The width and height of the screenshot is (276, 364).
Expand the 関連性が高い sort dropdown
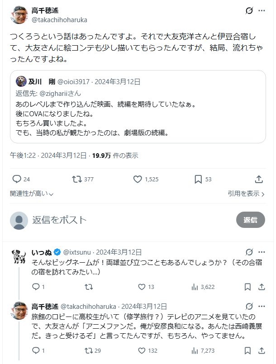(x=32, y=194)
